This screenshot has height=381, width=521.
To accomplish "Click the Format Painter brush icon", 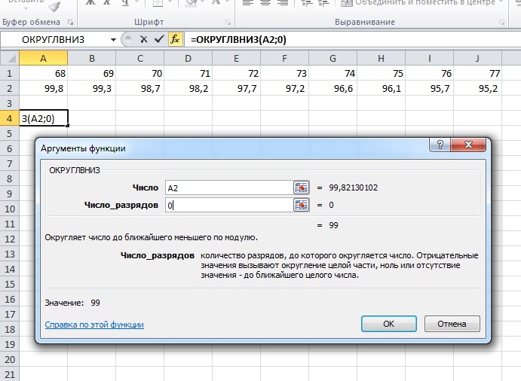I will click(54, 5).
